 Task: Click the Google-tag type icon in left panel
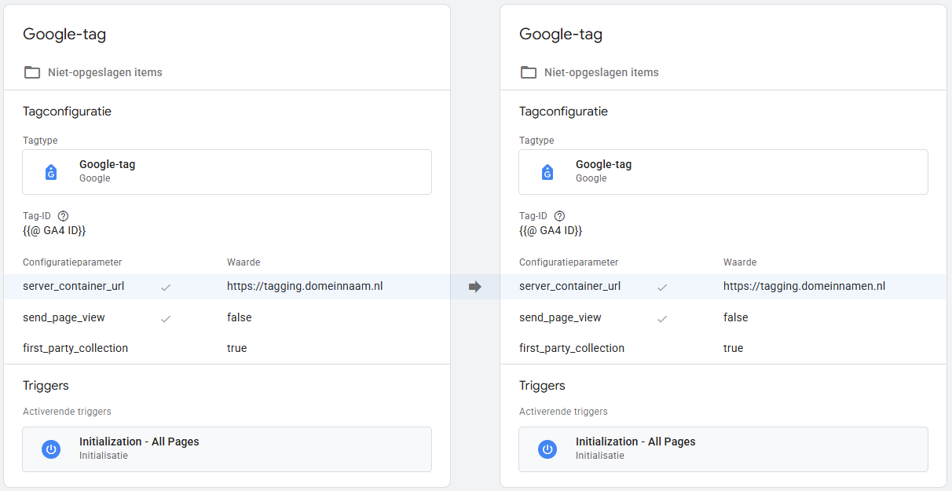pyautogui.click(x=51, y=172)
